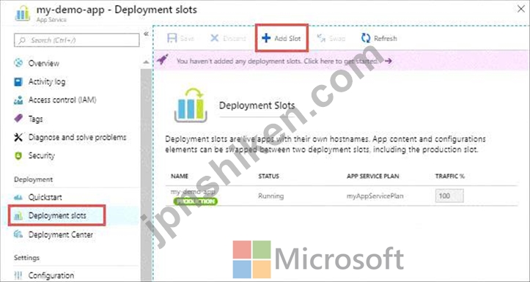Click the large Deployment Slots illustration

tap(191, 105)
